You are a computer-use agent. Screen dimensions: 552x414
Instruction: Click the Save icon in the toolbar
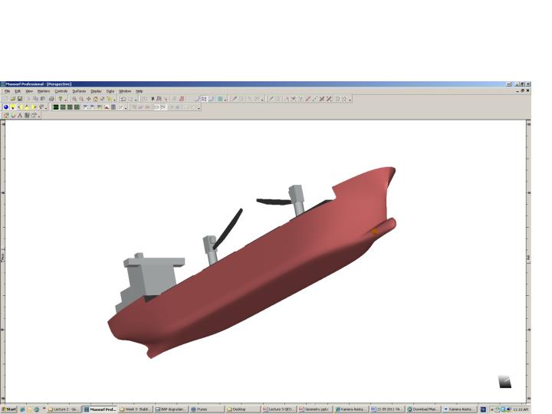[21, 99]
